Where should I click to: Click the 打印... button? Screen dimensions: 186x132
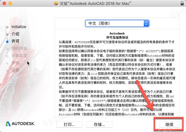pyautogui.click(x=69, y=124)
